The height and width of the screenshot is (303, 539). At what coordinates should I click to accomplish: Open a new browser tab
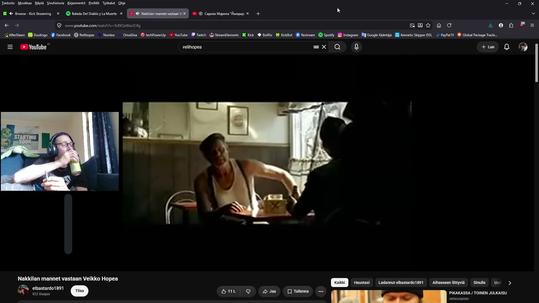(x=258, y=13)
